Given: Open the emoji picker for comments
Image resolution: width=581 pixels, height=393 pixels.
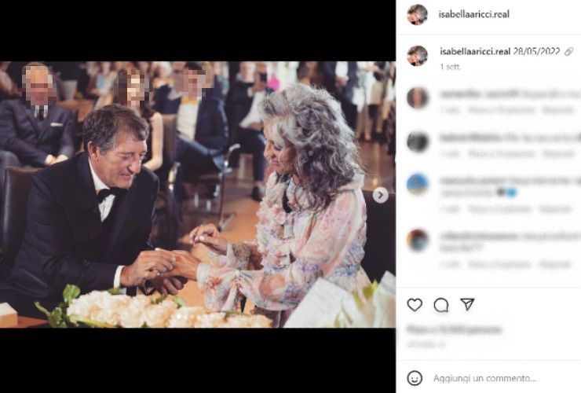Looking at the screenshot, I should (415, 378).
